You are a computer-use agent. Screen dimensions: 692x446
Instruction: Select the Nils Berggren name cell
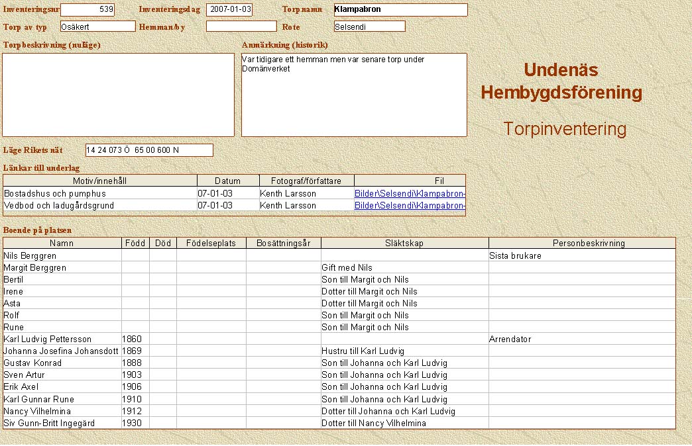click(62, 255)
